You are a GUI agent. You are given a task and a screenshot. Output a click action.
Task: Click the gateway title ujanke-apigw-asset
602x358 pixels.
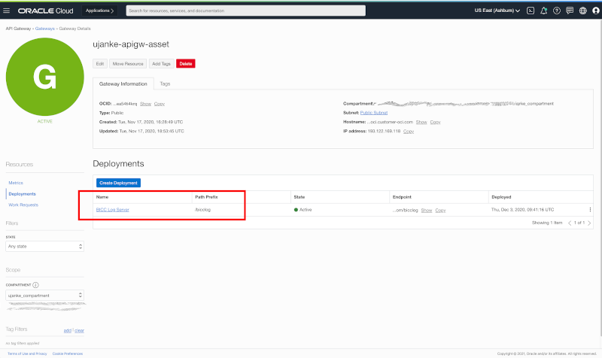point(131,44)
